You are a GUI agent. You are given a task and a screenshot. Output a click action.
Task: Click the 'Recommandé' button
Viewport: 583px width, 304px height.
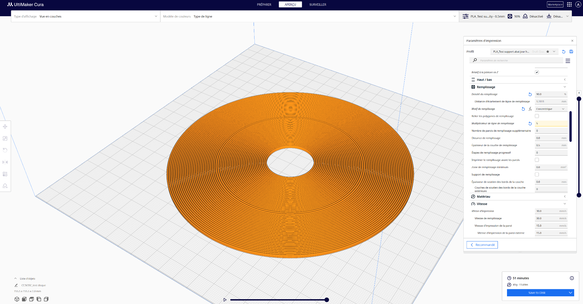pyautogui.click(x=482, y=245)
